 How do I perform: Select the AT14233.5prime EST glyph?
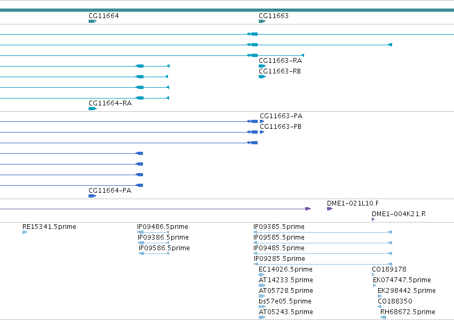coord(262,285)
